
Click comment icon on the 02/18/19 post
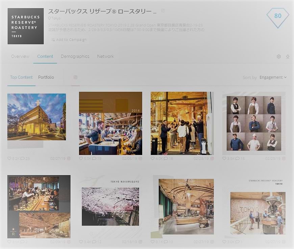click(x=94, y=242)
